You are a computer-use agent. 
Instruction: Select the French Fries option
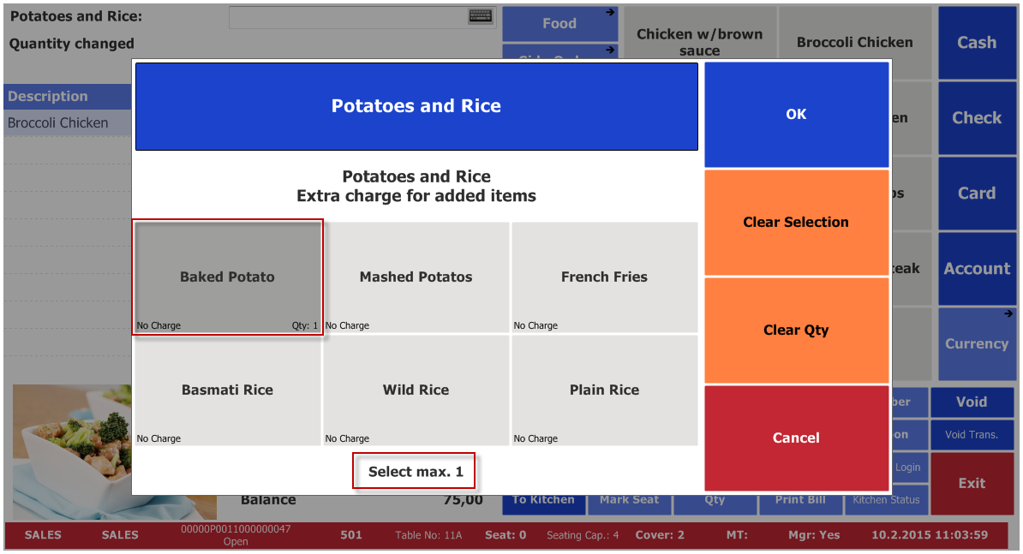point(604,277)
